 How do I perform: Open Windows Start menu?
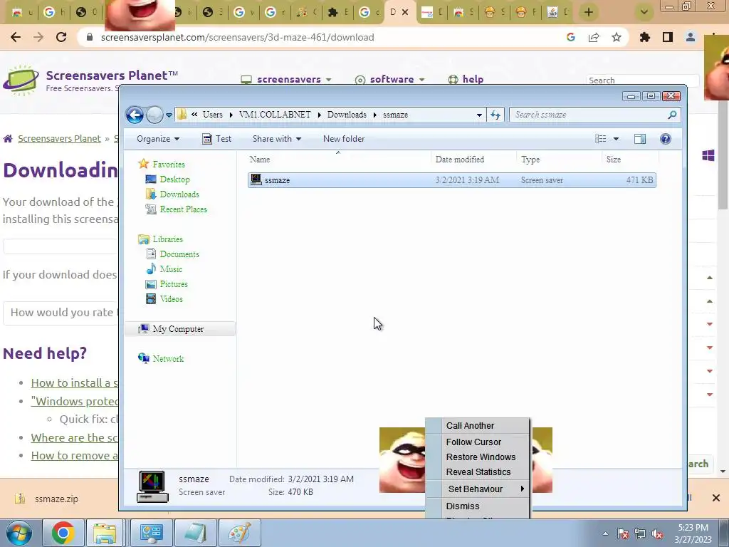[18, 533]
